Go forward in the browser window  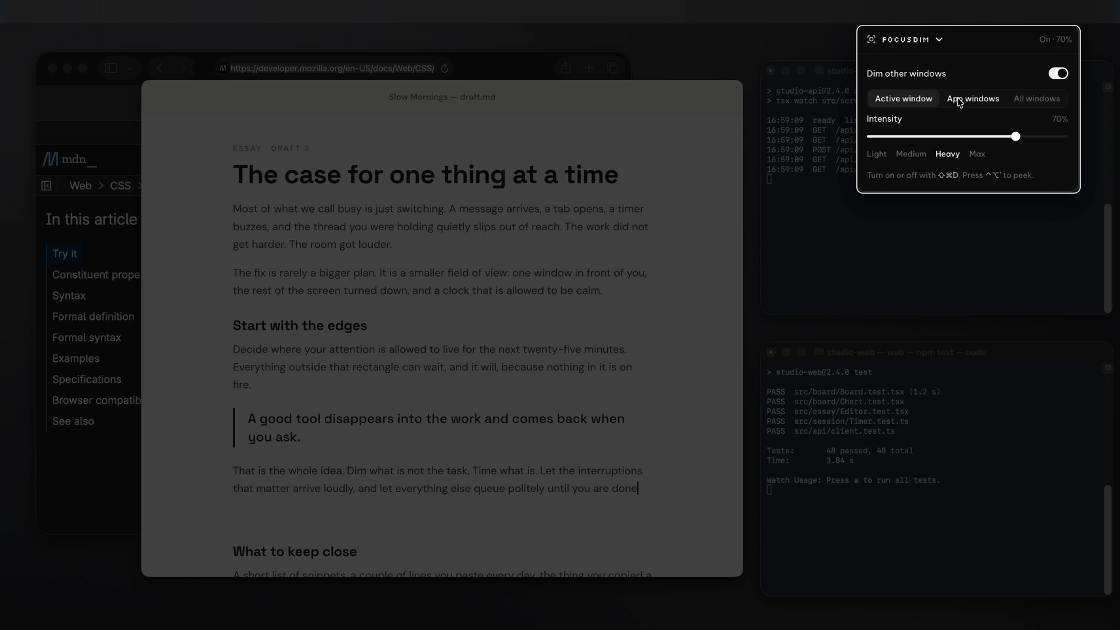[x=182, y=68]
